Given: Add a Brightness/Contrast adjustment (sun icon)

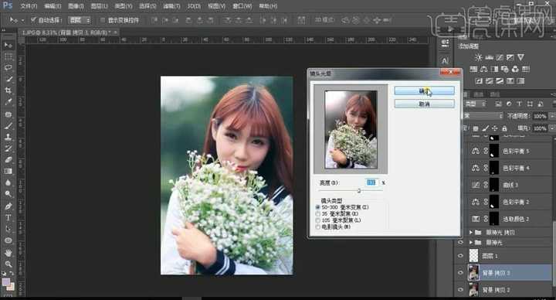Looking at the screenshot, I should coord(478,57).
